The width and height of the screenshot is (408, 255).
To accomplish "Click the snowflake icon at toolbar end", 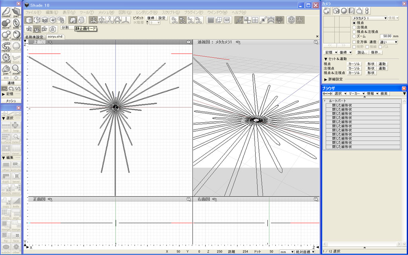I will (x=300, y=20).
